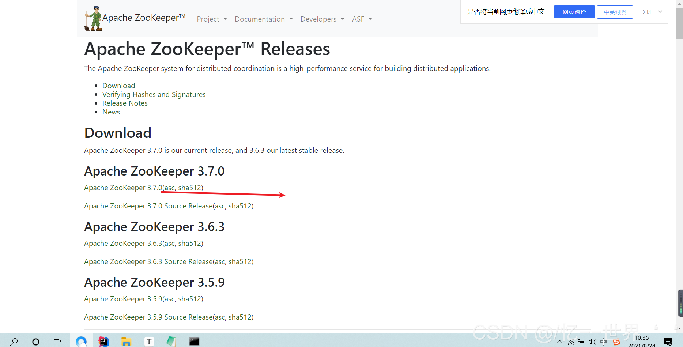
Task: Download Apache ZooKeeper 3.6.3 binary link
Action: pos(123,243)
